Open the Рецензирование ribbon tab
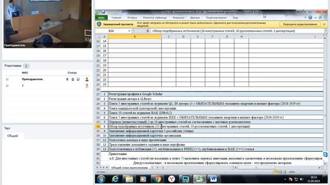 coord(217,17)
